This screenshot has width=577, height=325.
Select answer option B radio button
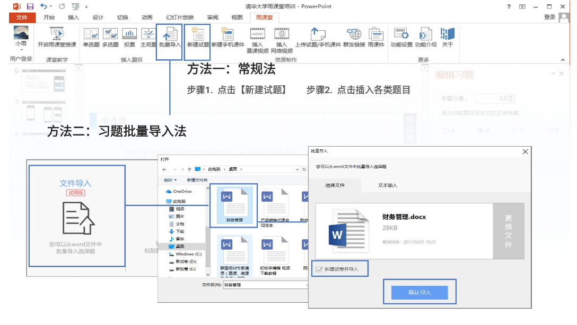tap(480, 130)
